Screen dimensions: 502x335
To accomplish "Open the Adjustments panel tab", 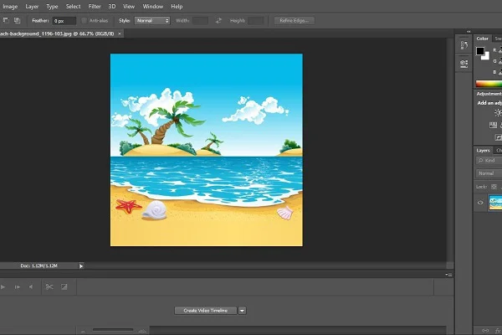I will point(489,94).
